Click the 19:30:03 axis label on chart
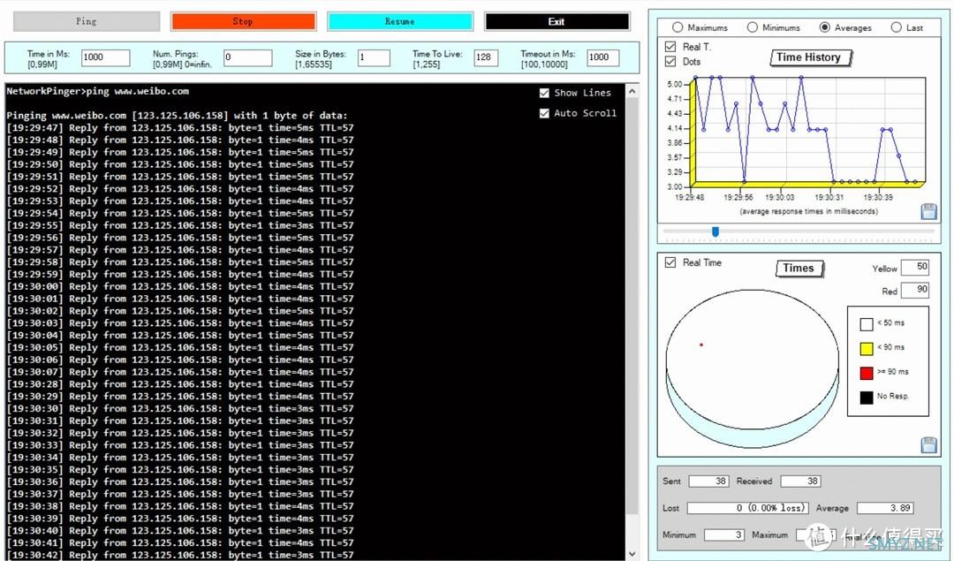The height and width of the screenshot is (561, 954). click(x=780, y=197)
